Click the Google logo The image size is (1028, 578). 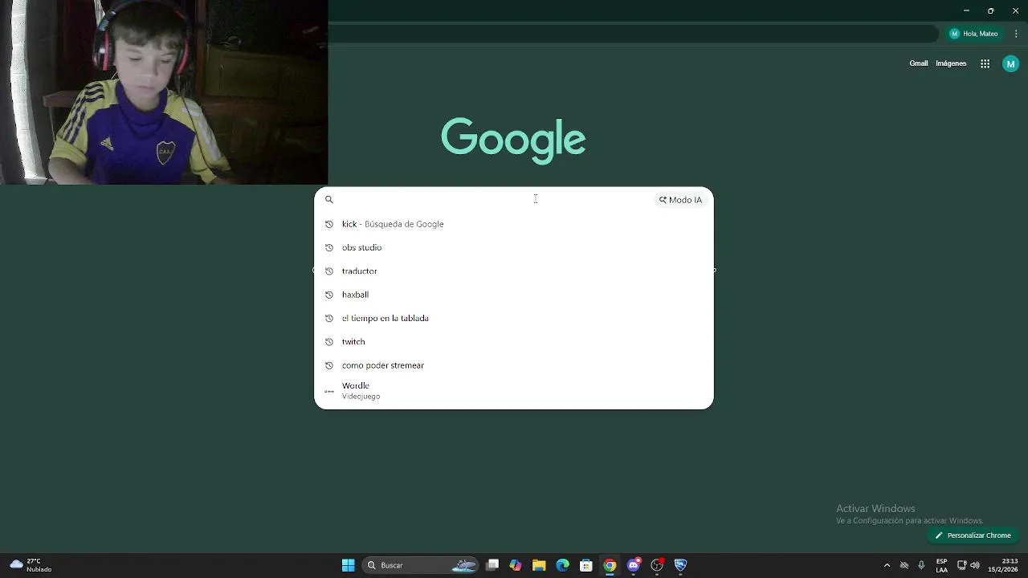pos(513,140)
